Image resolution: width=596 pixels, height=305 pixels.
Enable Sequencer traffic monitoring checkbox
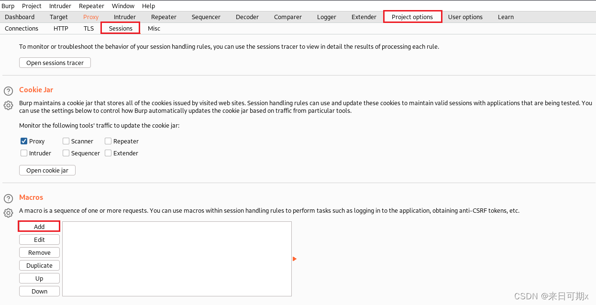pyautogui.click(x=66, y=153)
